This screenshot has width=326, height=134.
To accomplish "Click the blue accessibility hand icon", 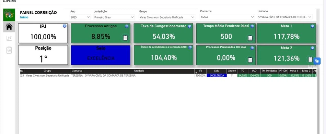I will click(317, 61).
